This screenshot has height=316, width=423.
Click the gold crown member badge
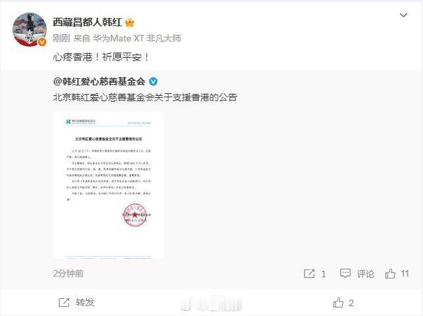(x=130, y=22)
